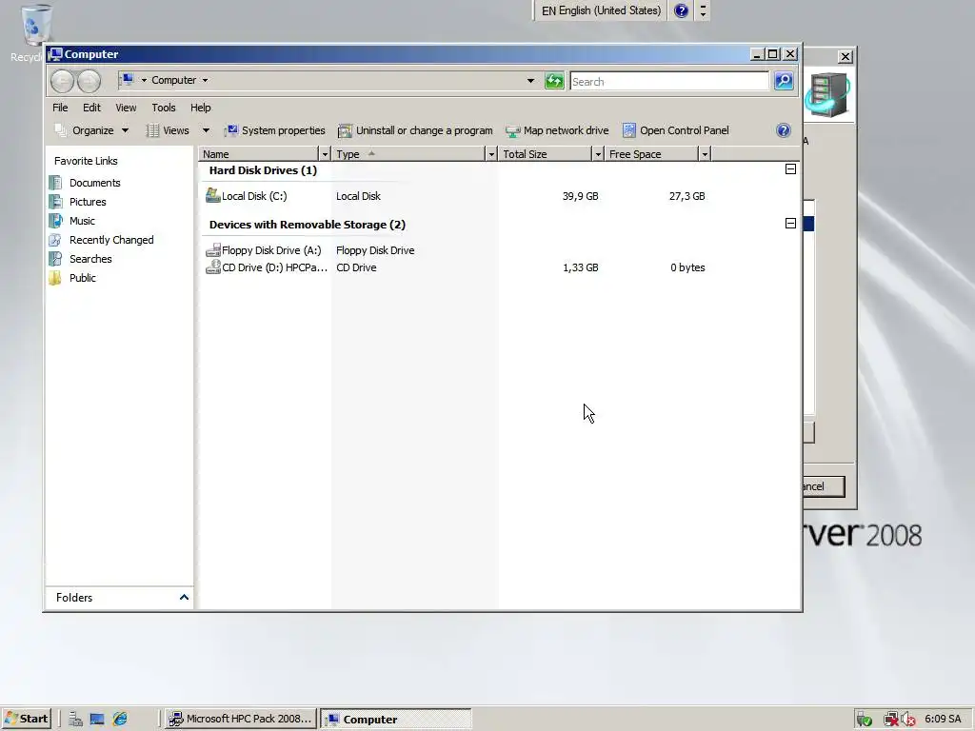The width and height of the screenshot is (975, 731).
Task: Click the Recycle Bin desktop icon
Action: [35, 25]
